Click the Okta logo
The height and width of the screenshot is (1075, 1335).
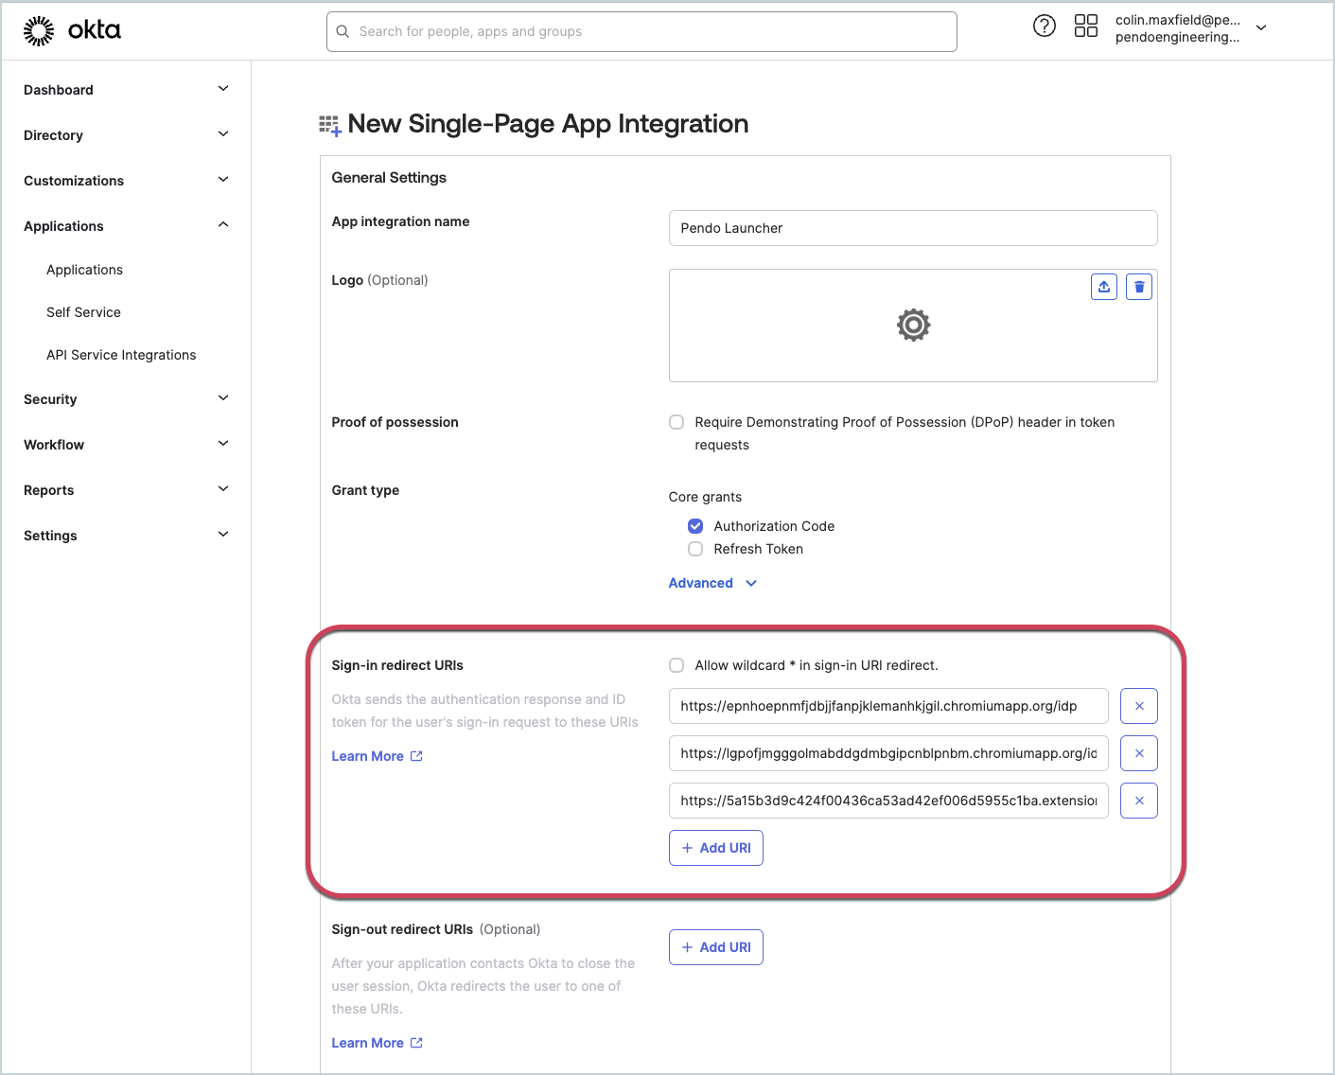[x=72, y=30]
